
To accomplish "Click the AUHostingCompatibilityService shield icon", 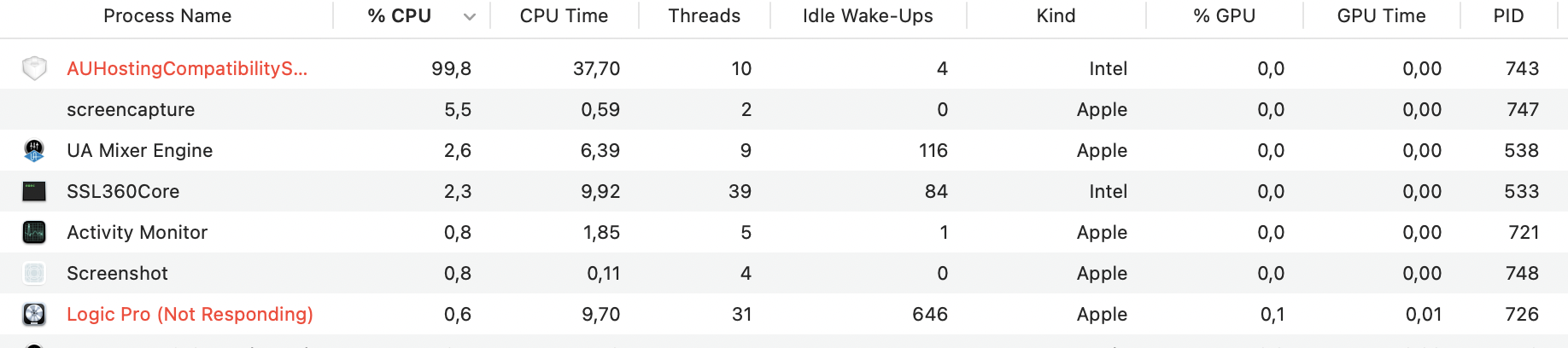I will pyautogui.click(x=34, y=68).
